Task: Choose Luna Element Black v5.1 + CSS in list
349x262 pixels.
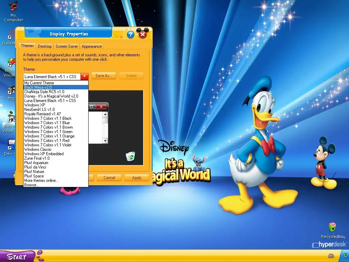Action: point(56,101)
